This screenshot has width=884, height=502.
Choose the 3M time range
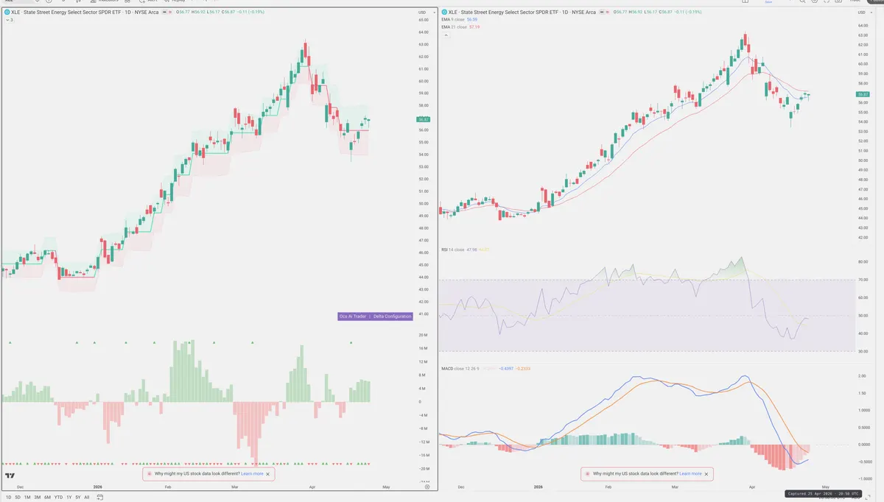[x=38, y=498]
